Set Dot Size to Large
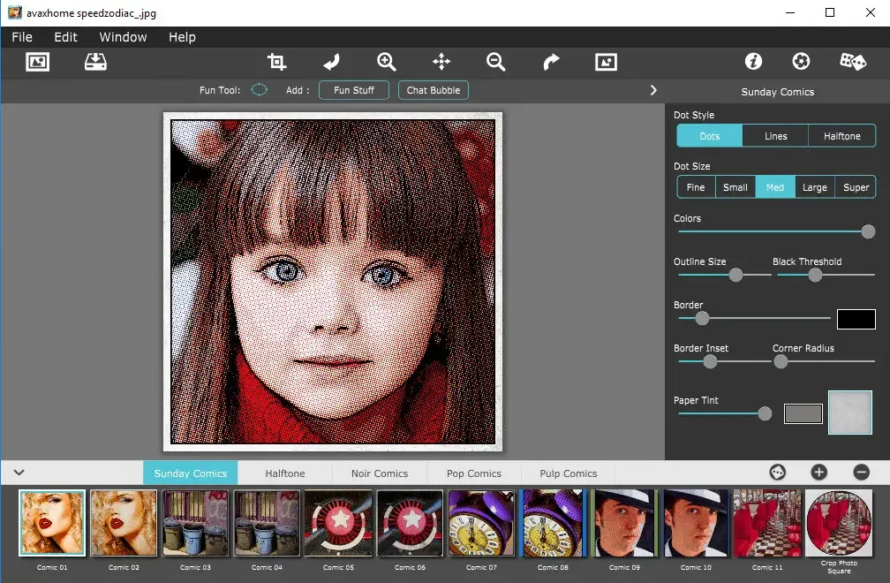This screenshot has width=890, height=583. click(x=814, y=187)
